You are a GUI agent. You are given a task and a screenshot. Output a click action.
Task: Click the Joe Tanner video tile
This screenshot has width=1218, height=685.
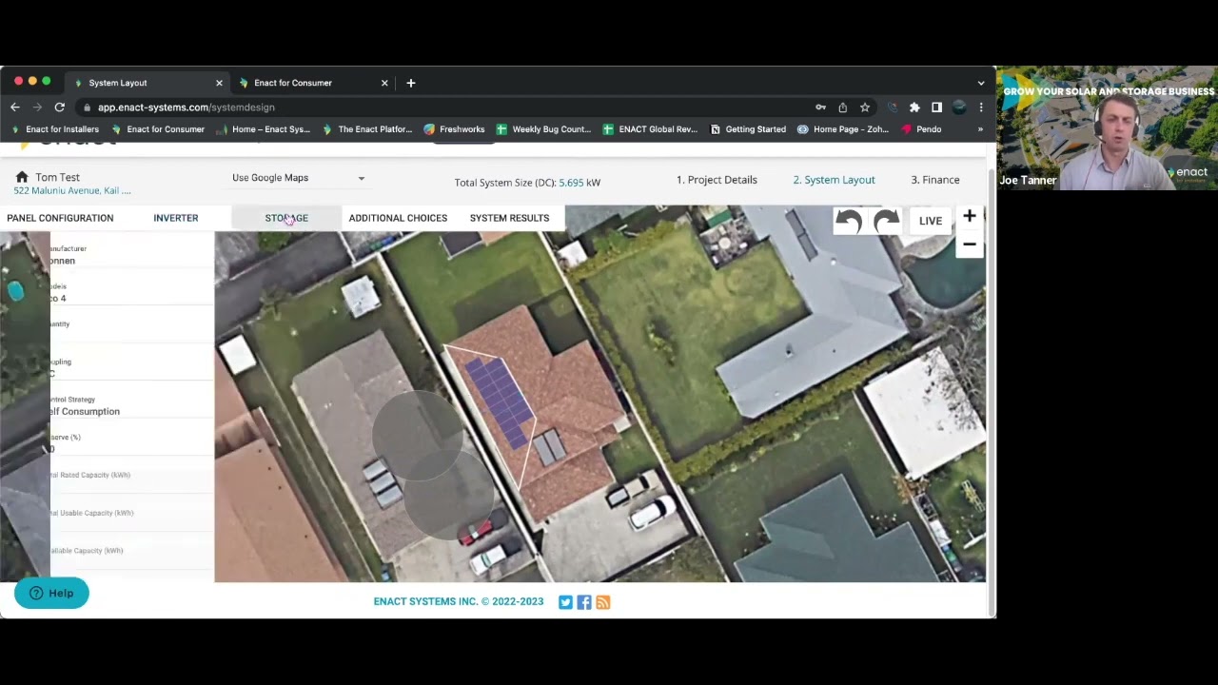pos(1107,128)
